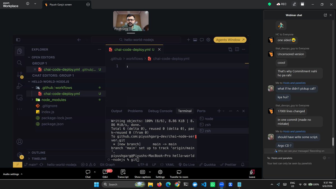Switch to the Problems panel tab
336x189 pixels.
coord(135,111)
